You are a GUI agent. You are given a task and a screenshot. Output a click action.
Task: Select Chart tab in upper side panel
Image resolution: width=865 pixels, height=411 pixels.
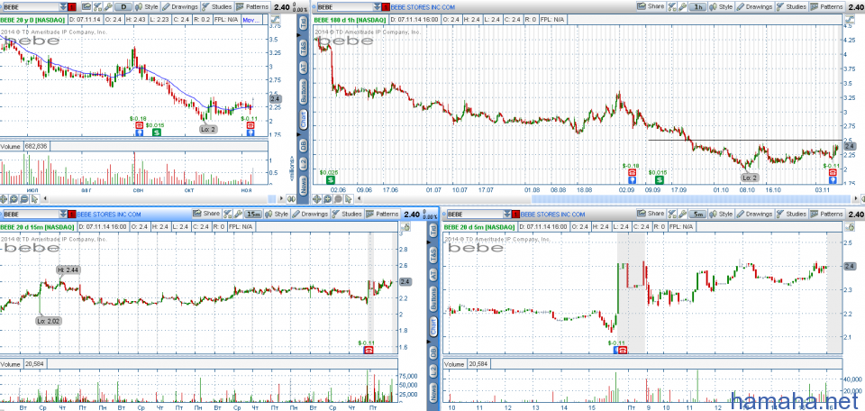coord(303,121)
